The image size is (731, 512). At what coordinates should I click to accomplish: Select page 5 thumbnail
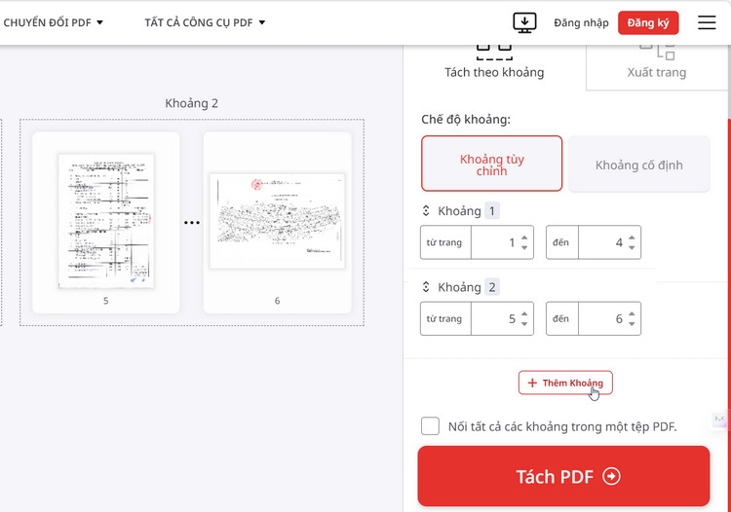tap(106, 223)
